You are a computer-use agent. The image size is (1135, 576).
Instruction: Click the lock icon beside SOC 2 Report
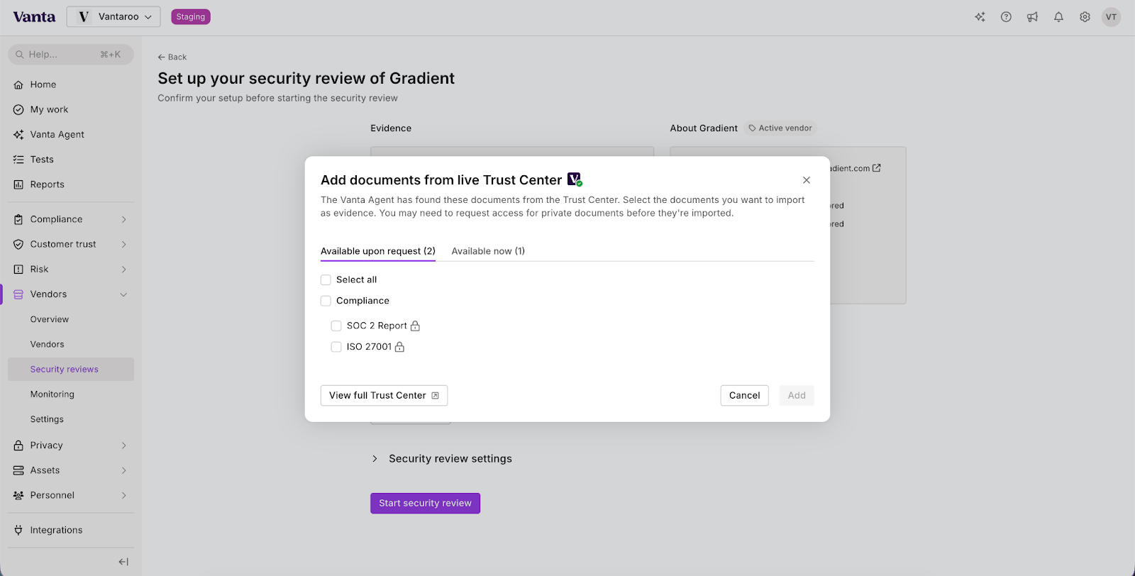pyautogui.click(x=416, y=326)
